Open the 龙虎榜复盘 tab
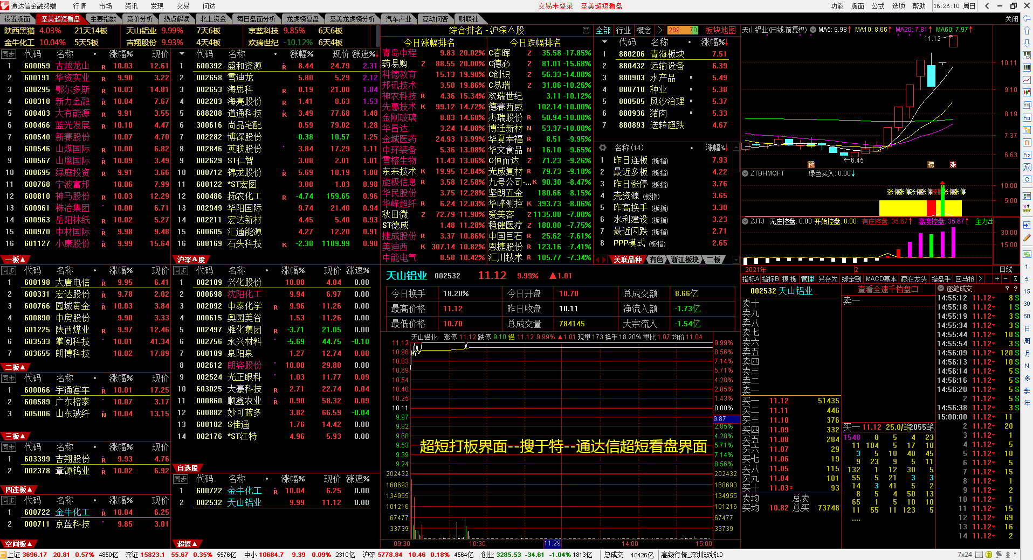Viewport: 1033px width, 560px height. 302,19
